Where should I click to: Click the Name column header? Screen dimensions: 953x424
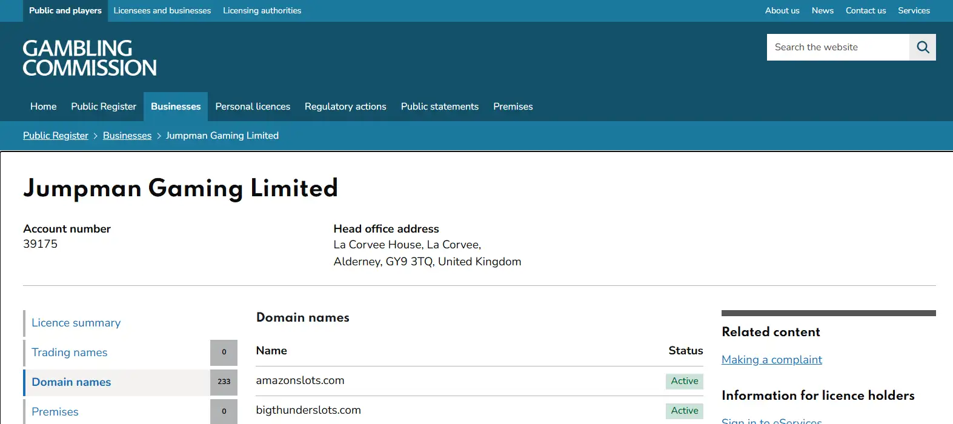pyautogui.click(x=271, y=351)
